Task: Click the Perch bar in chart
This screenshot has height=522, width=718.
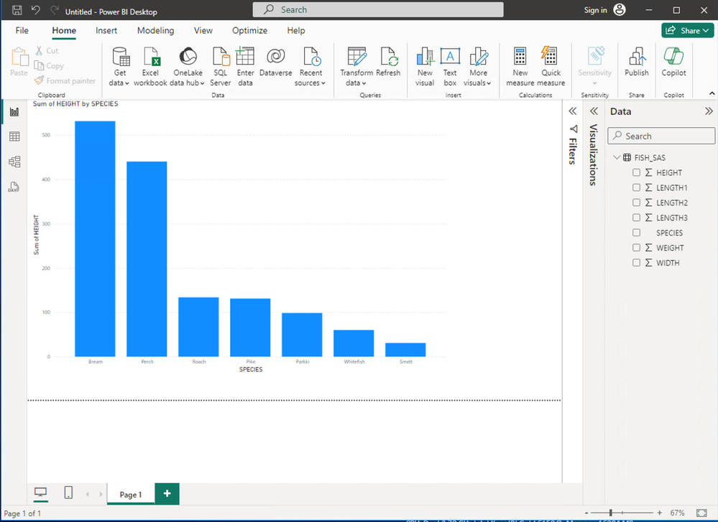Action: coord(147,259)
